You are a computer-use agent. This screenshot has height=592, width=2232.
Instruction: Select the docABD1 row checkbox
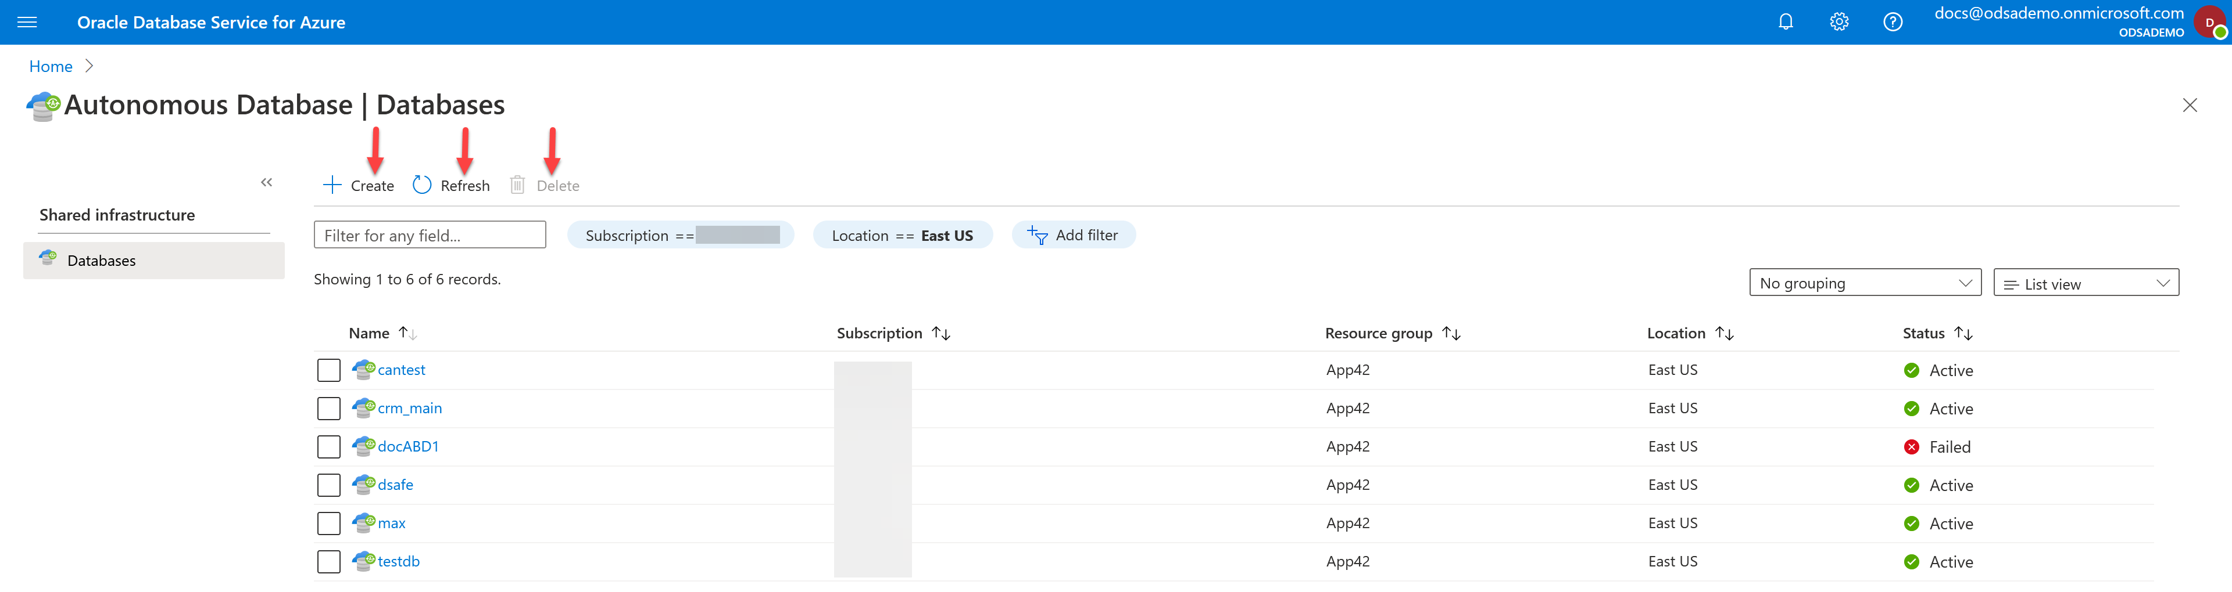(328, 446)
